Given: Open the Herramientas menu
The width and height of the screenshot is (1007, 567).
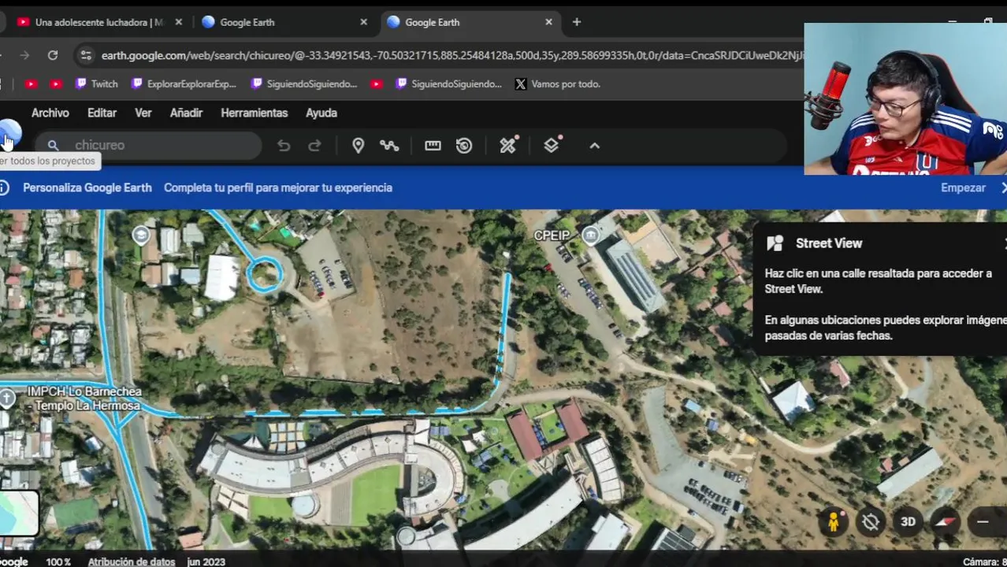Looking at the screenshot, I should [254, 113].
